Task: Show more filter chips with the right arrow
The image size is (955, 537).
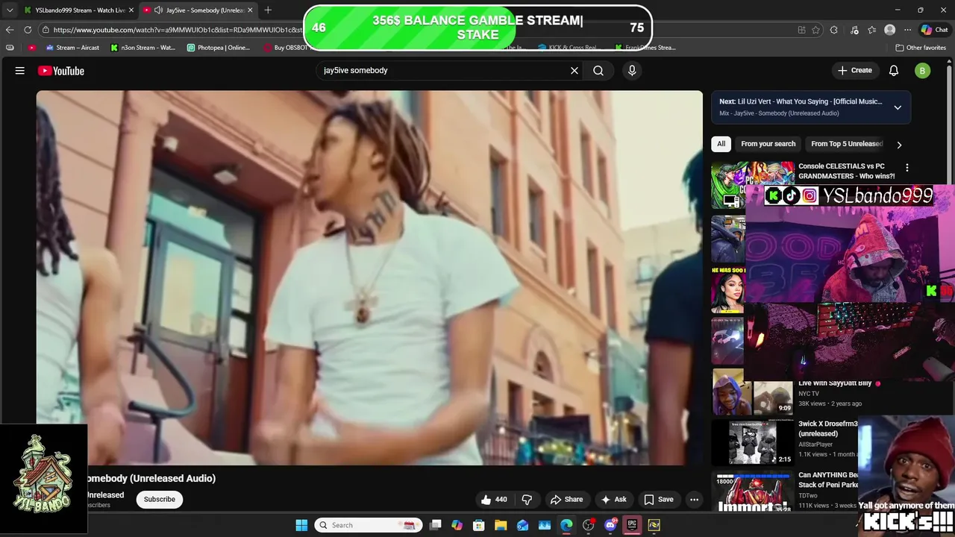Action: click(899, 145)
